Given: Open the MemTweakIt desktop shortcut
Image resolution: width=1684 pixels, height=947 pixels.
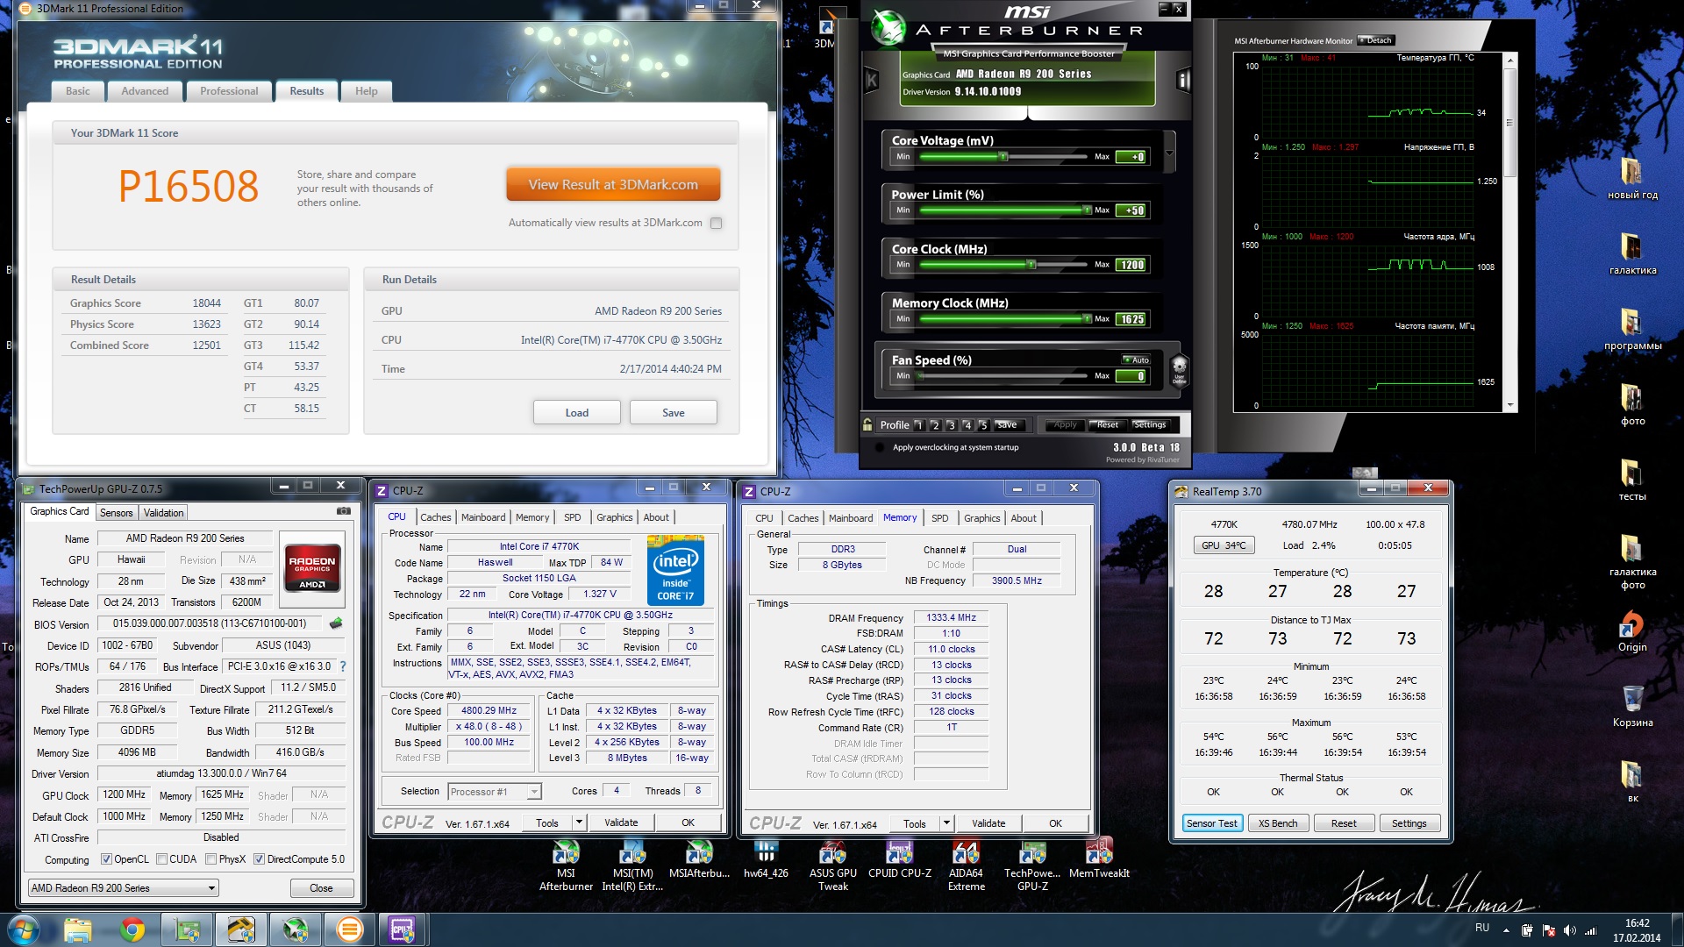Looking at the screenshot, I should pos(1098,852).
